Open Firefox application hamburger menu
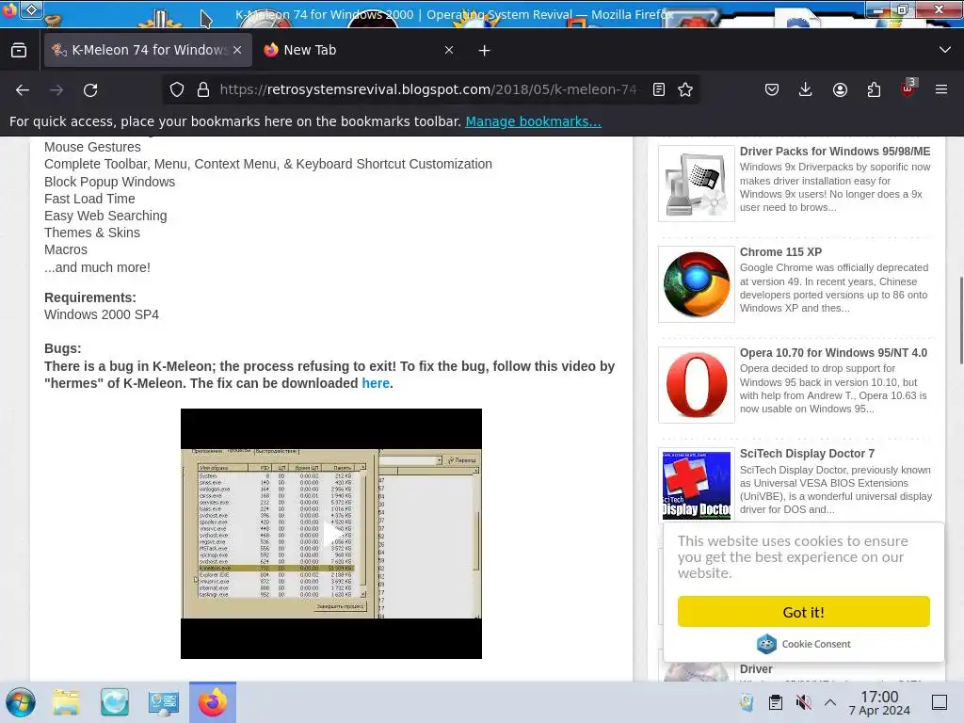The height and width of the screenshot is (723, 964). [x=941, y=89]
